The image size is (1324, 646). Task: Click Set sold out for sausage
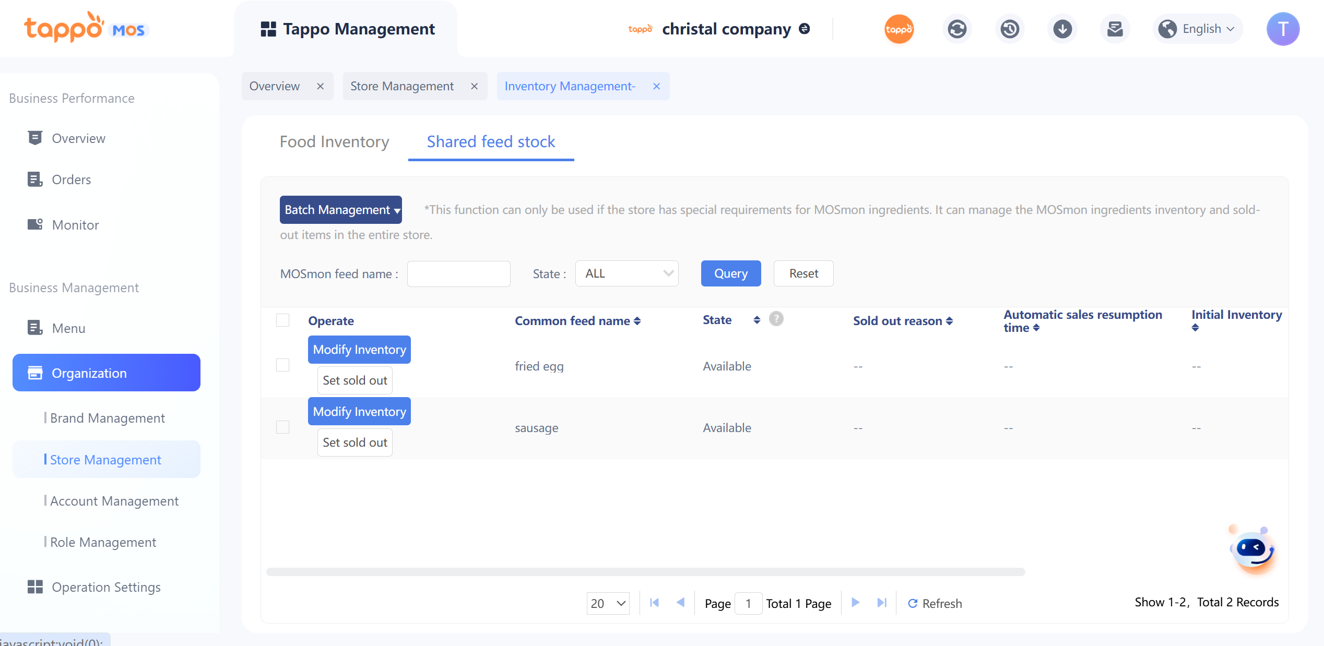(x=354, y=442)
